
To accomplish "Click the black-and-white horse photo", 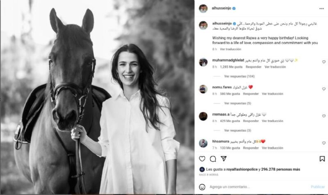I will 97,97.
